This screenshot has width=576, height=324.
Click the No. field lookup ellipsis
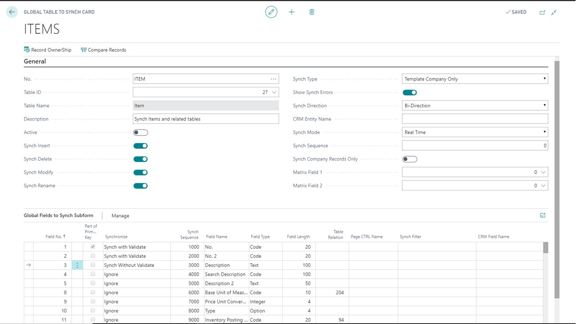[x=274, y=79]
